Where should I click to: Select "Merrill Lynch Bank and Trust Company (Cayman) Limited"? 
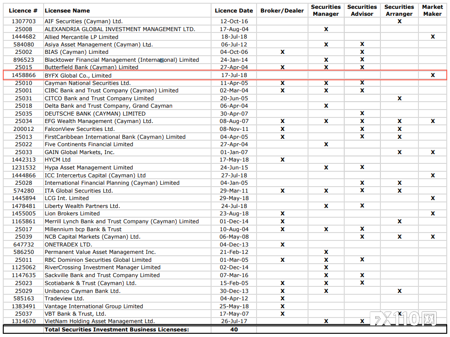(x=122, y=221)
